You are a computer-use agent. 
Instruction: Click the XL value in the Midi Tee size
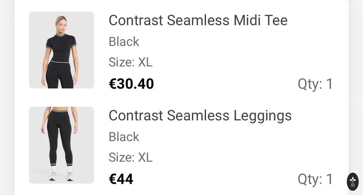pos(145,62)
